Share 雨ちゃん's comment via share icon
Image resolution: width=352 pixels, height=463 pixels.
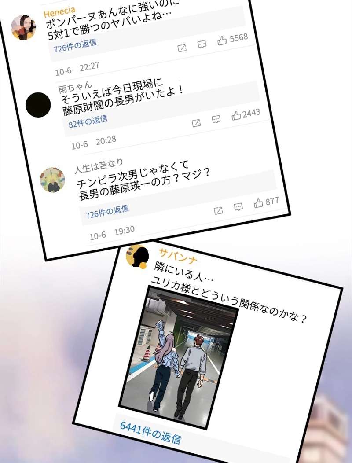(x=196, y=123)
